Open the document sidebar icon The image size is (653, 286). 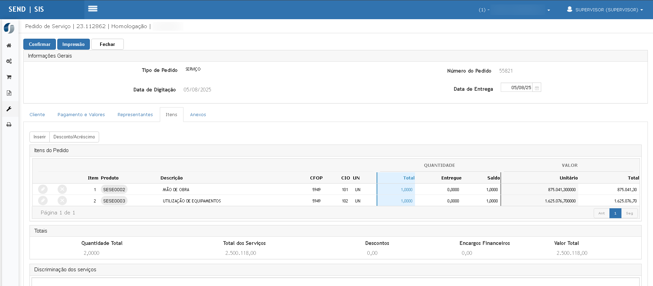click(9, 93)
